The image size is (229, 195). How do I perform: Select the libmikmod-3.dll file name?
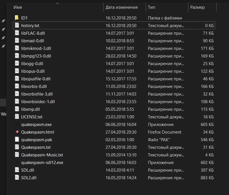(36, 48)
